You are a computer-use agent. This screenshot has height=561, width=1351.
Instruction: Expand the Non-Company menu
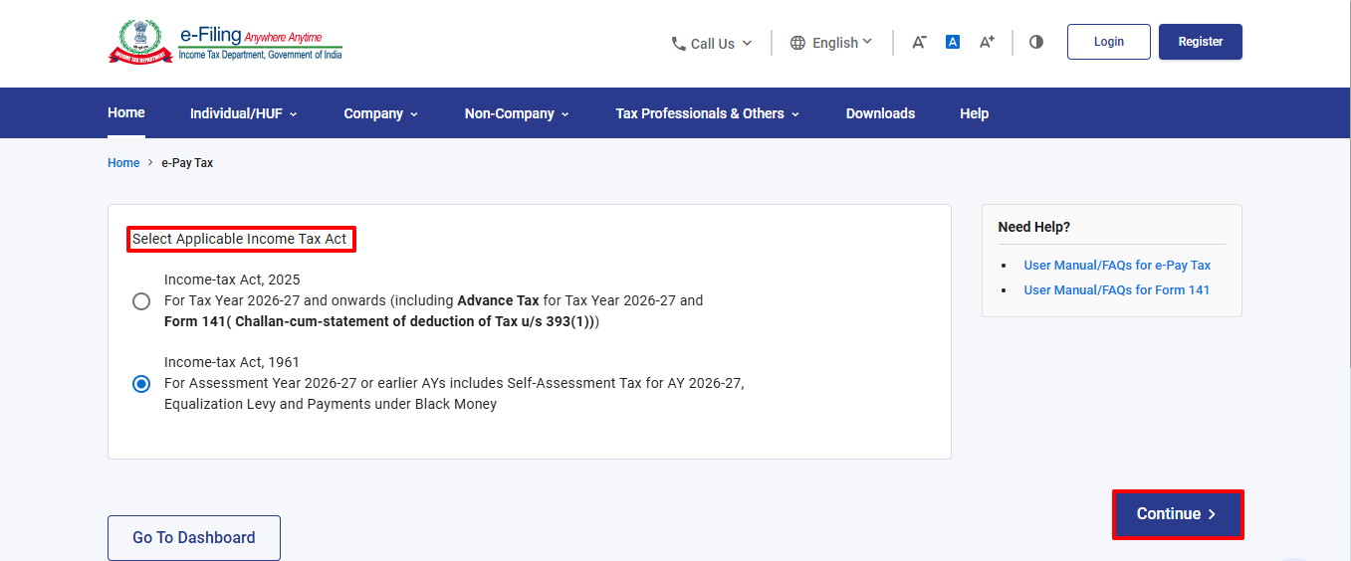click(517, 113)
